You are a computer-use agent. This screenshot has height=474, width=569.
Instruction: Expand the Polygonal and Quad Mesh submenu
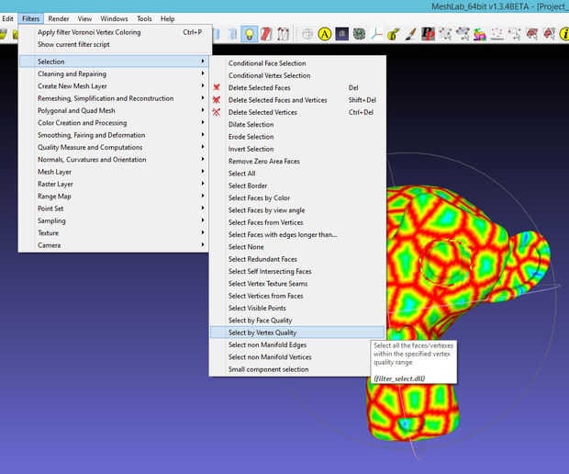point(114,110)
